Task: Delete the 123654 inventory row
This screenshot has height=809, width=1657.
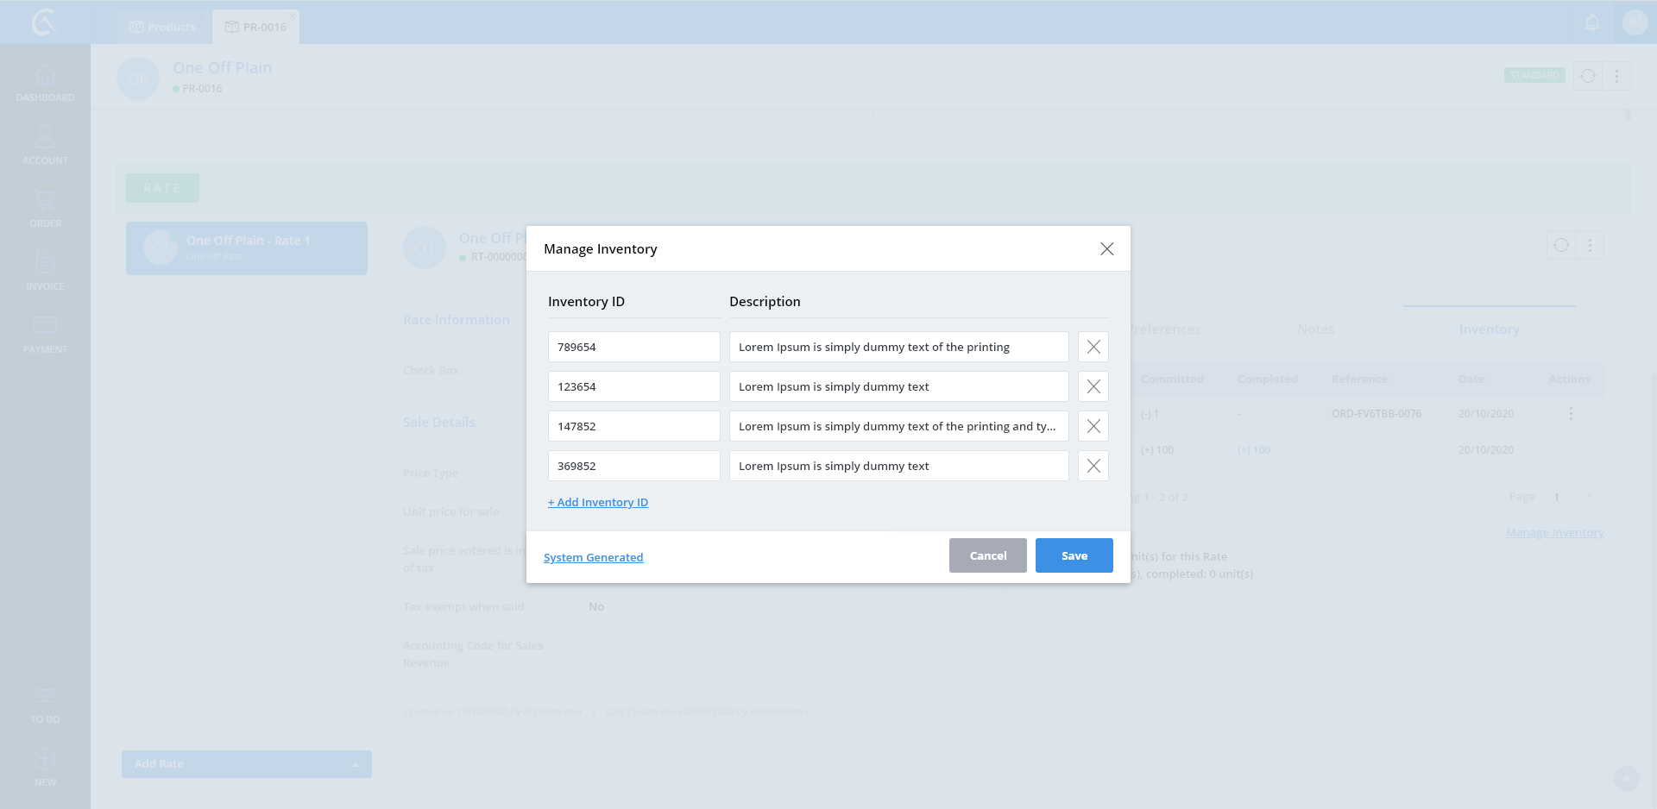Action: 1093,386
